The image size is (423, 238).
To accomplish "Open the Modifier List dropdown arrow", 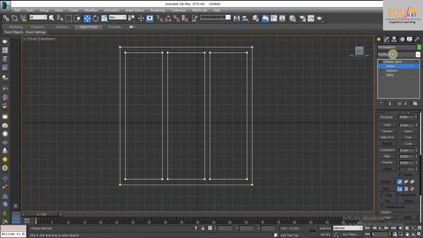I will tap(418, 54).
